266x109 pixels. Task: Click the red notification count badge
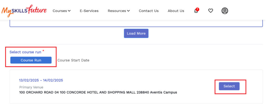coord(197,9)
